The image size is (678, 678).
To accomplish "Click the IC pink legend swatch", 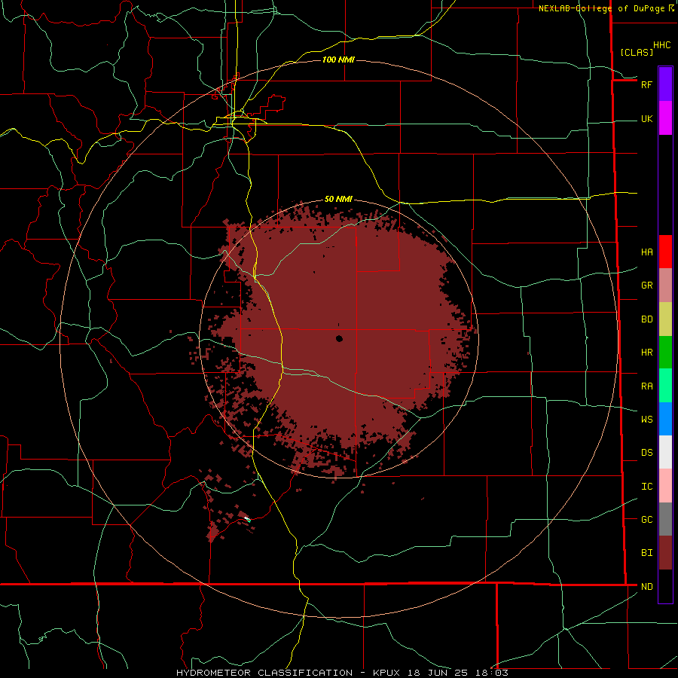I will click(x=665, y=486).
